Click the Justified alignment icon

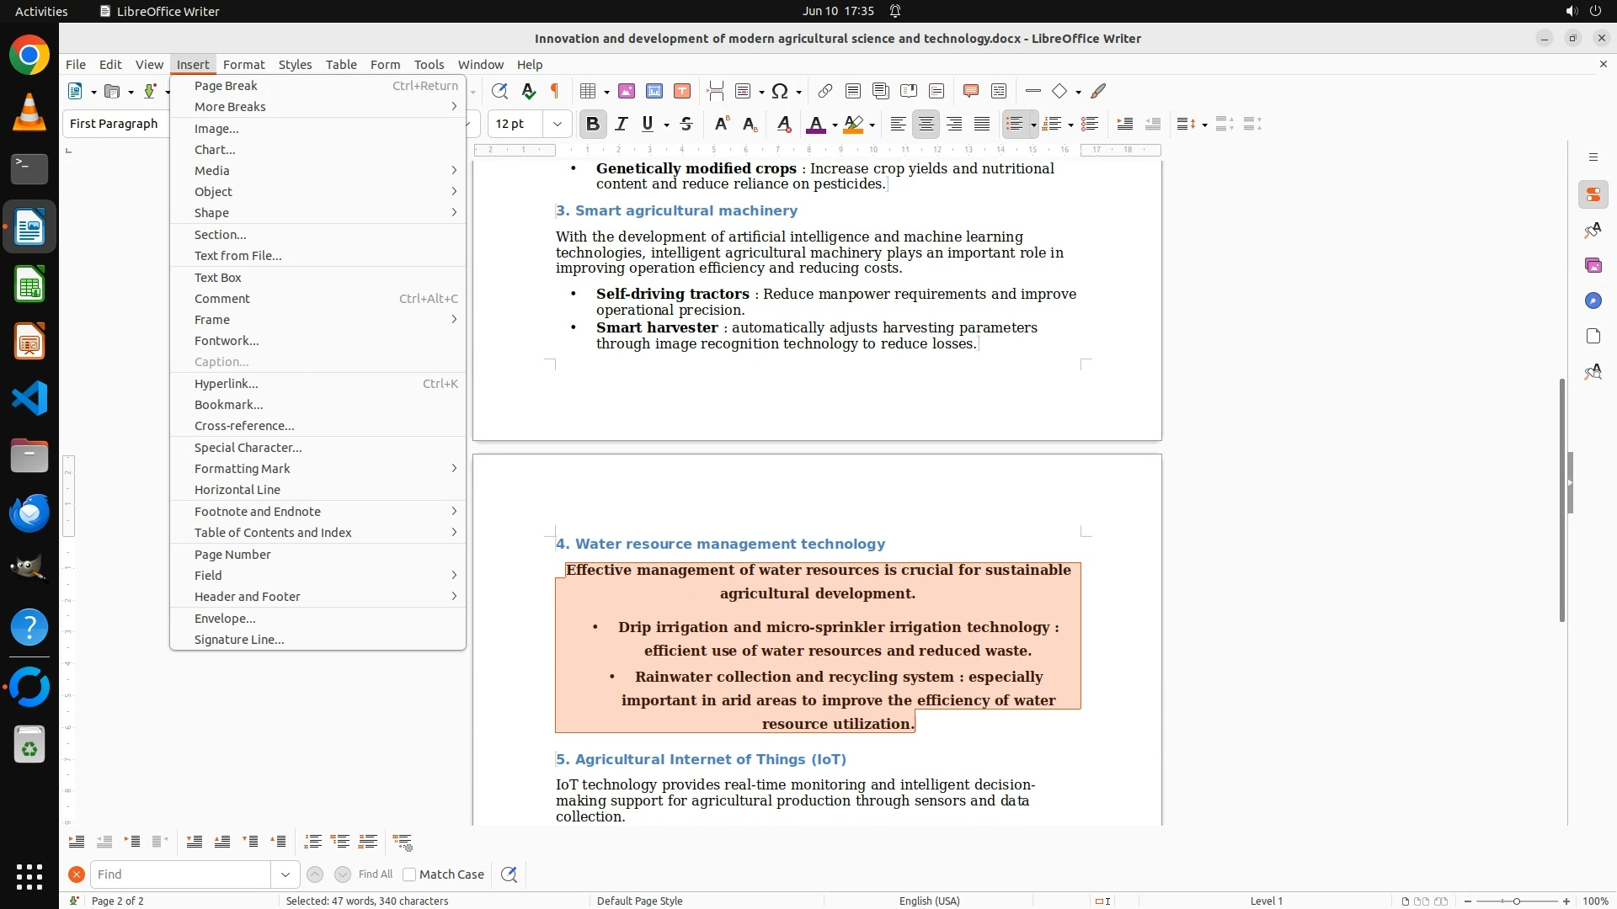point(982,125)
